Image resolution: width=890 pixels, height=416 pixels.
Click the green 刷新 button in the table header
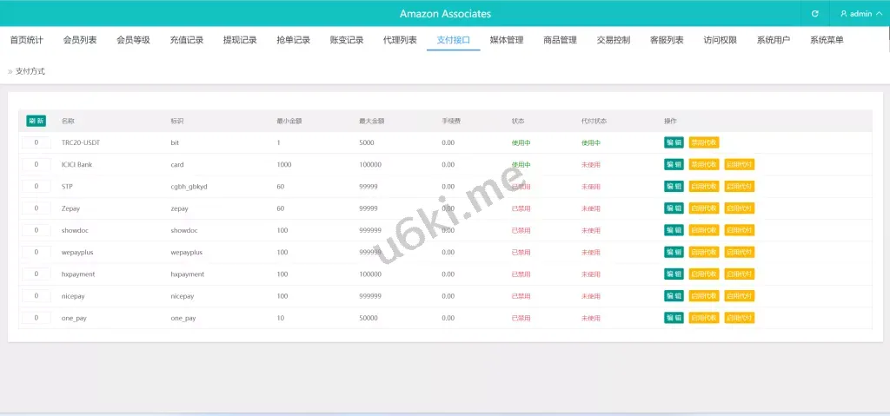(37, 121)
